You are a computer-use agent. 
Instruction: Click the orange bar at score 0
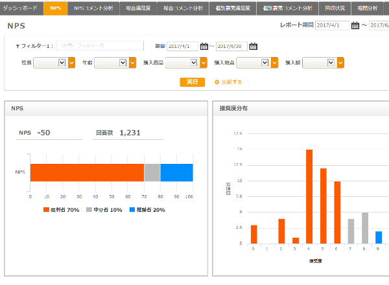pos(254,234)
